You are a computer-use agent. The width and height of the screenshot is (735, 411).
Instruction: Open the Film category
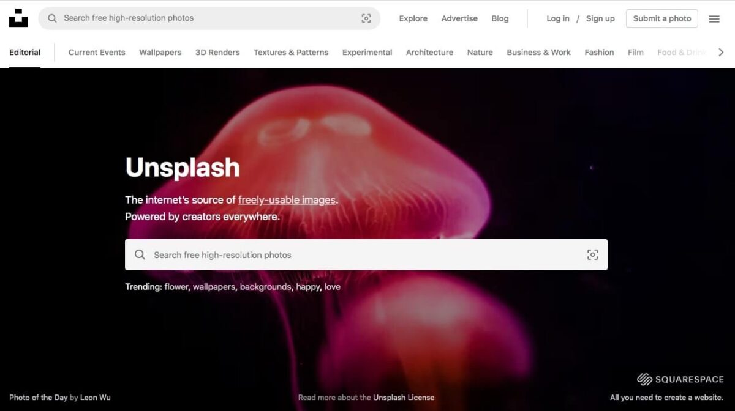pyautogui.click(x=636, y=53)
